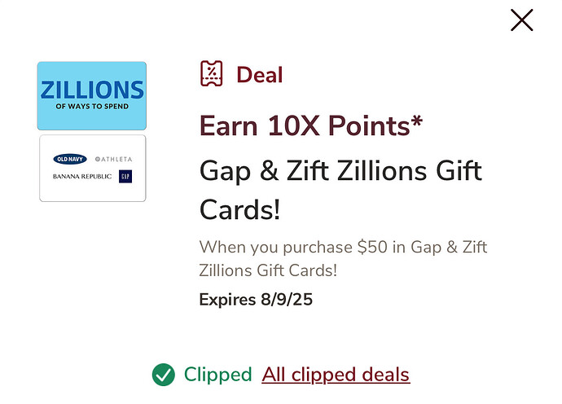562x404 pixels.
Task: Click the Cards! line of the title
Action: click(239, 209)
